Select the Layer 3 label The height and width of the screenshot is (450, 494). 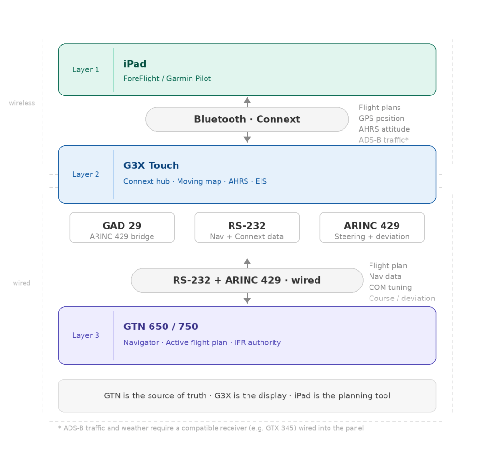tap(86, 335)
